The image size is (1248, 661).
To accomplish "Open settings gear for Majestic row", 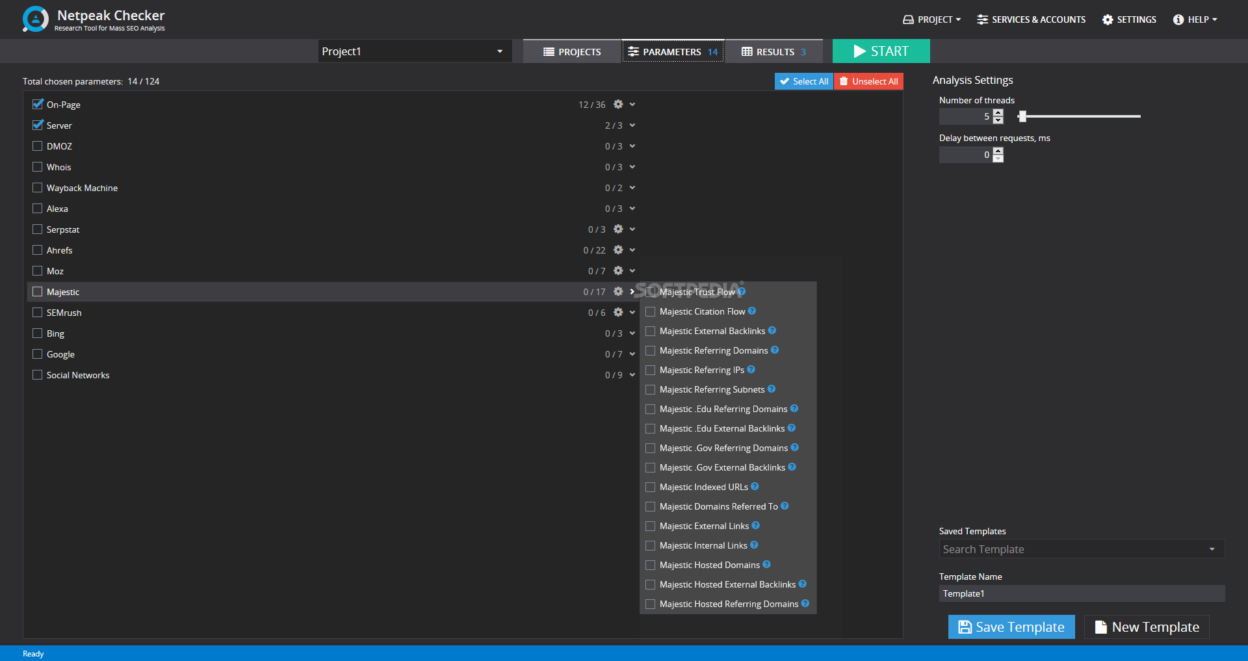I will 618,291.
